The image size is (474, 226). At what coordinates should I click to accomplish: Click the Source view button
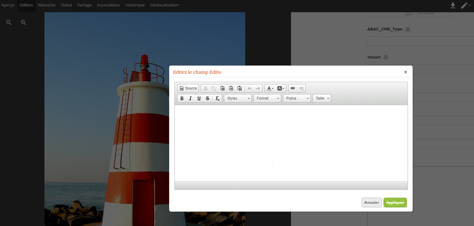pos(188,88)
